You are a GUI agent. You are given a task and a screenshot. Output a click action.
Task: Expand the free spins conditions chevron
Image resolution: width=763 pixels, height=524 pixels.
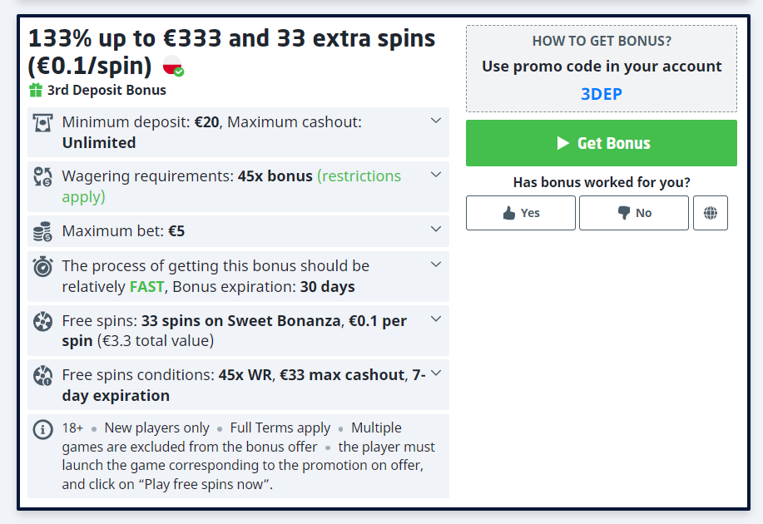(435, 373)
